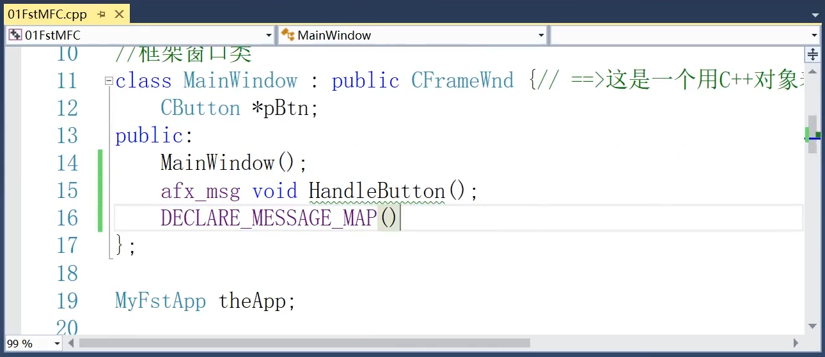Click the vertical scrollbar thumb
Screen dimensions: 825x357
813,134
